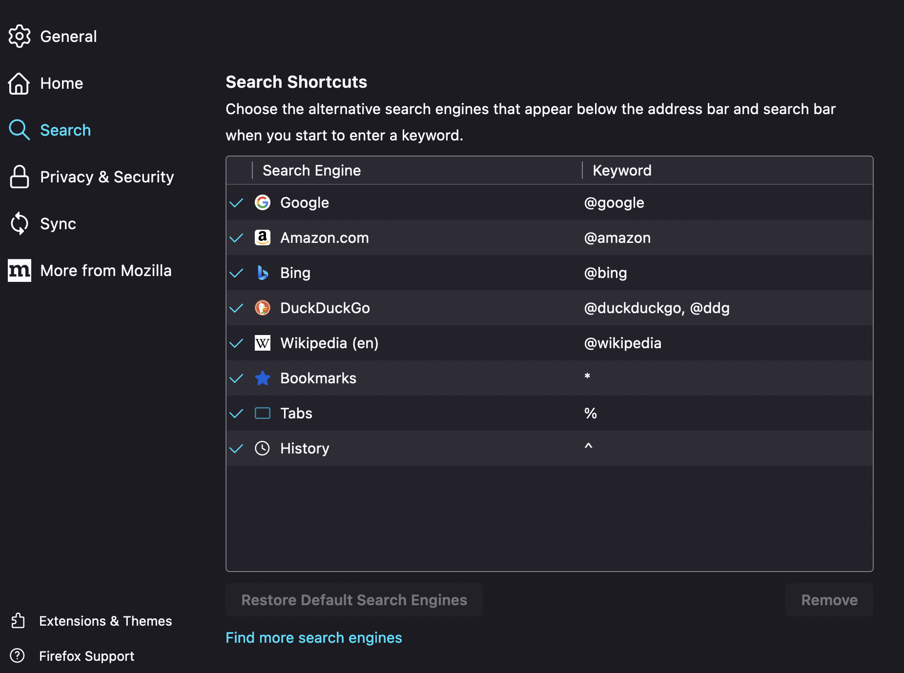904x673 pixels.
Task: Click the Sync arrows icon
Action: point(20,223)
